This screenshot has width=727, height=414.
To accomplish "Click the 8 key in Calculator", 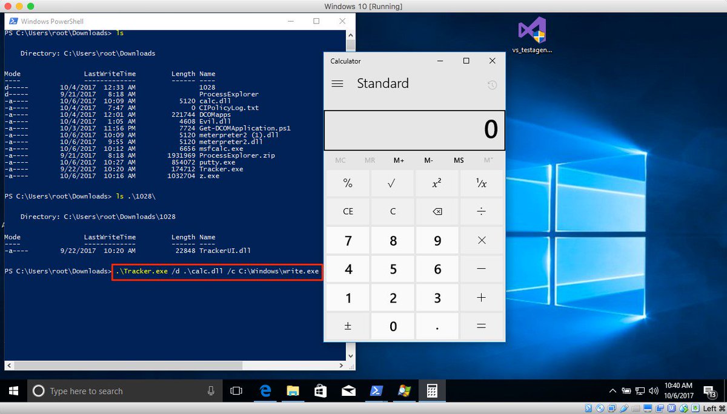I will 393,241.
